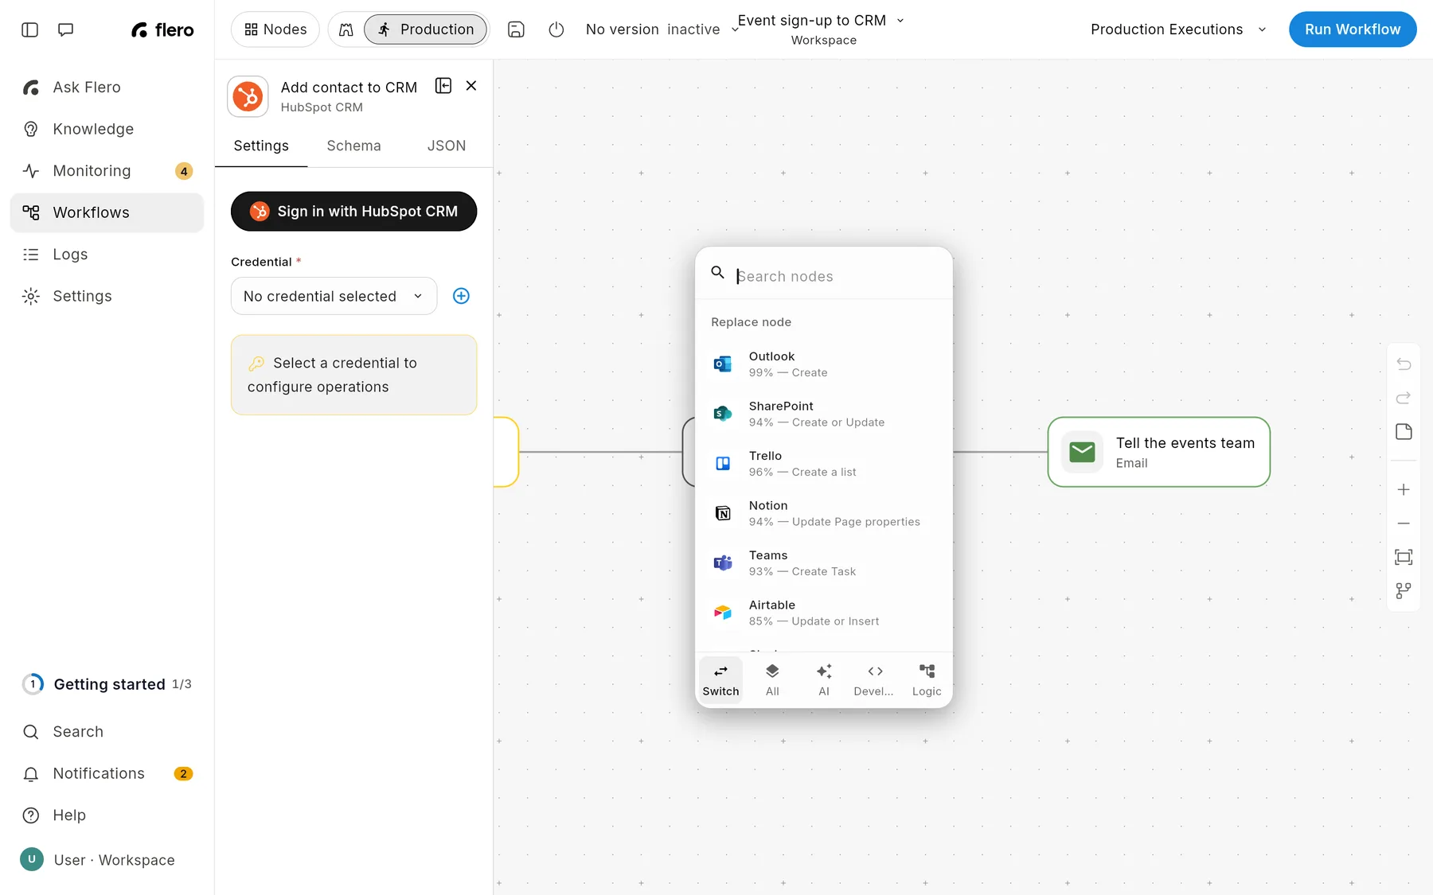This screenshot has height=895, width=1433.
Task: Choose Outlook as replacement node
Action: point(824,364)
